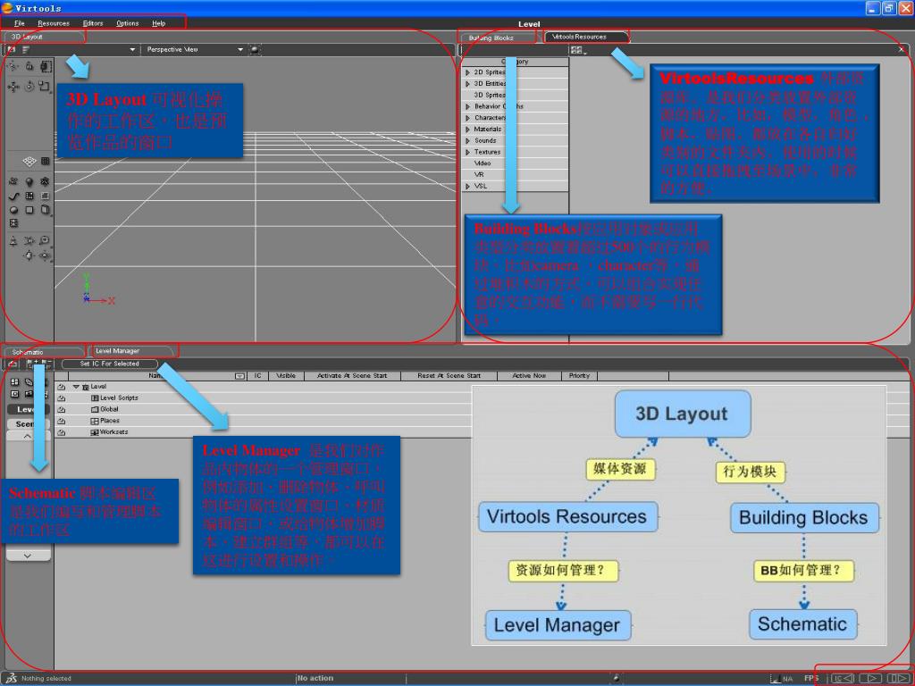Expand the Materials category

pos(468,130)
